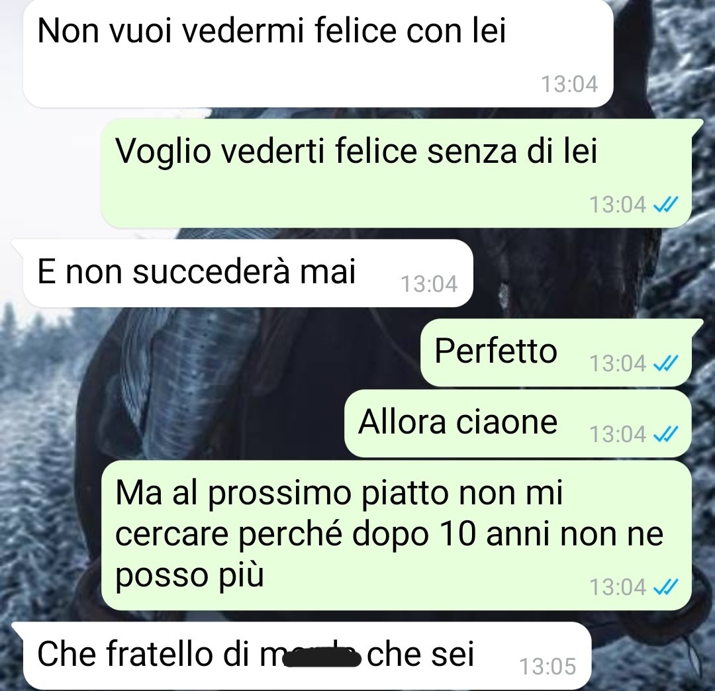Tap the 13:04 timestamp next to 'Perfetto'
Image resolution: width=715 pixels, height=691 pixels.
pyautogui.click(x=618, y=364)
